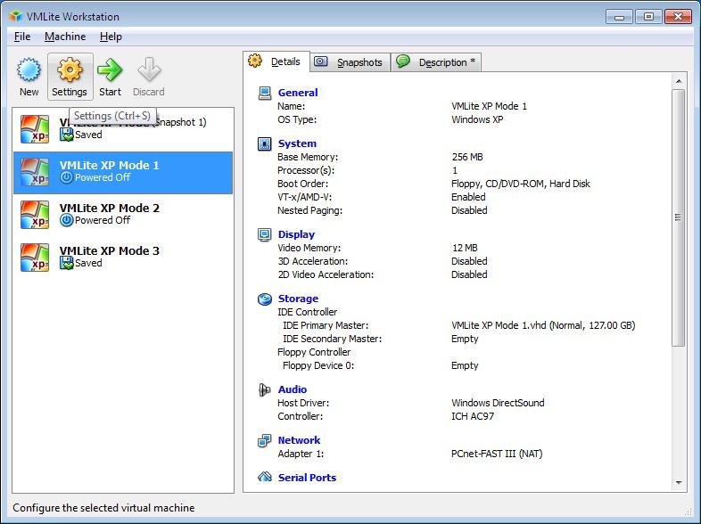Switch to the Description tab

coord(436,62)
